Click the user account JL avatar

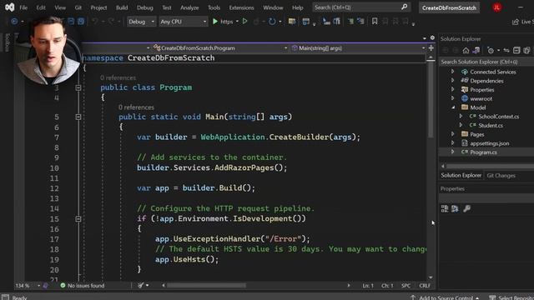click(497, 7)
